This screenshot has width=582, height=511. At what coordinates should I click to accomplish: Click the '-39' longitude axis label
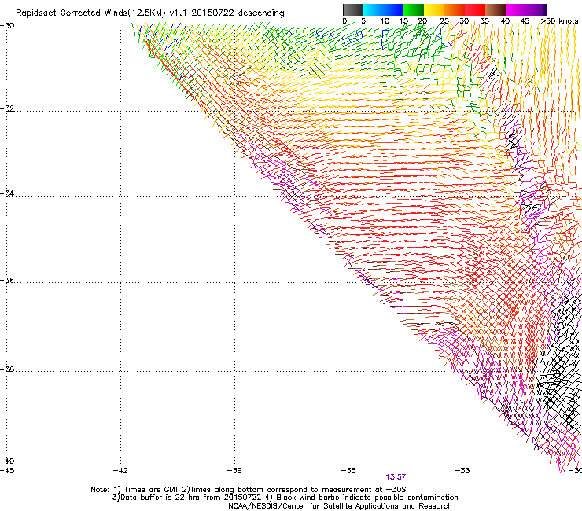[x=234, y=471]
